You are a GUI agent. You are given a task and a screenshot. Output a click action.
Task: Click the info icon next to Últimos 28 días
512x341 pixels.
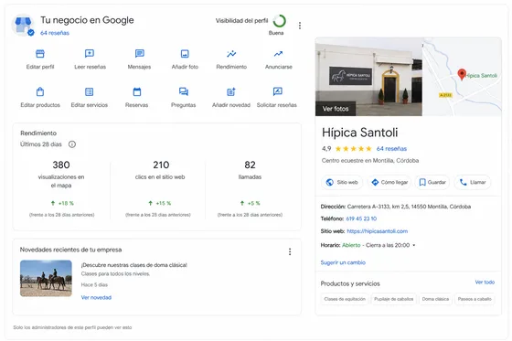pos(72,144)
